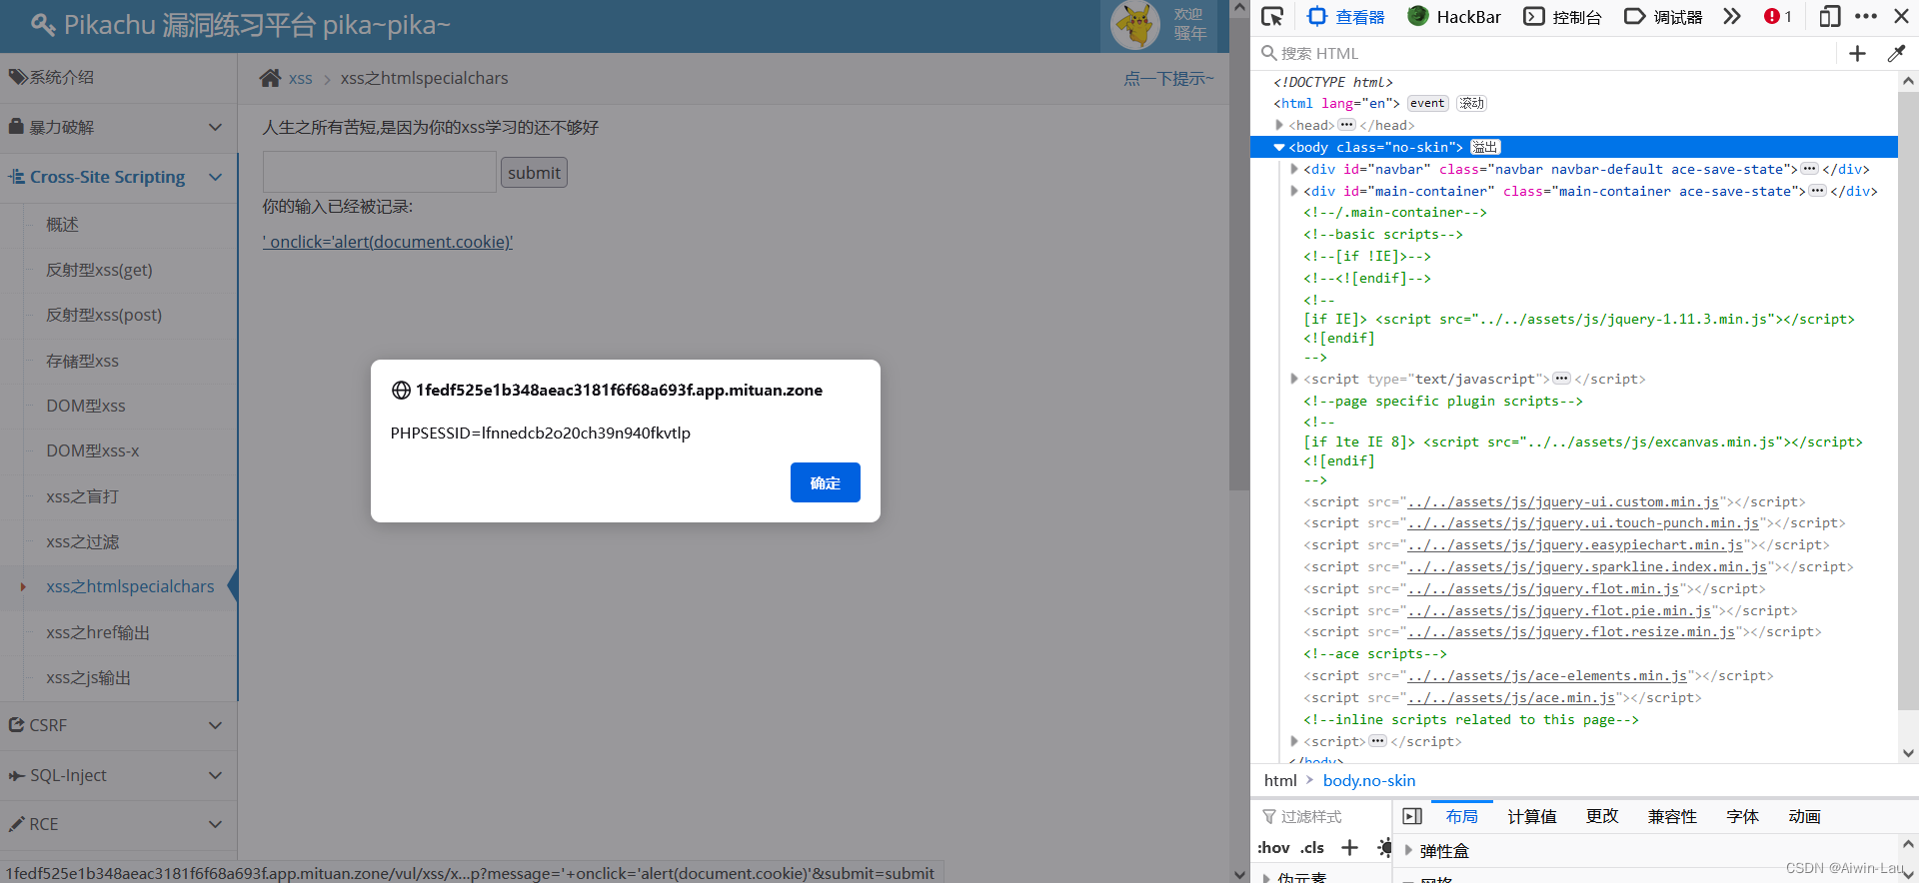The height and width of the screenshot is (883, 1919).
Task: Add a new style rule with plus icon
Action: (1349, 848)
